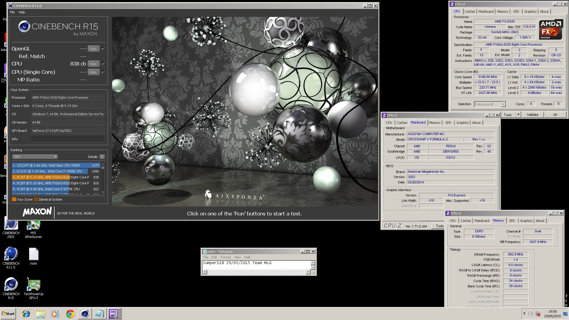Click the Notepad vertical scroll up arrow

313,263
